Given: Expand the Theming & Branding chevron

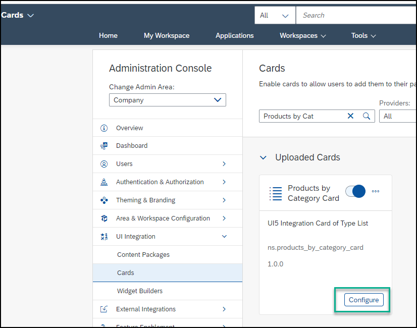Looking at the screenshot, I should point(224,200).
